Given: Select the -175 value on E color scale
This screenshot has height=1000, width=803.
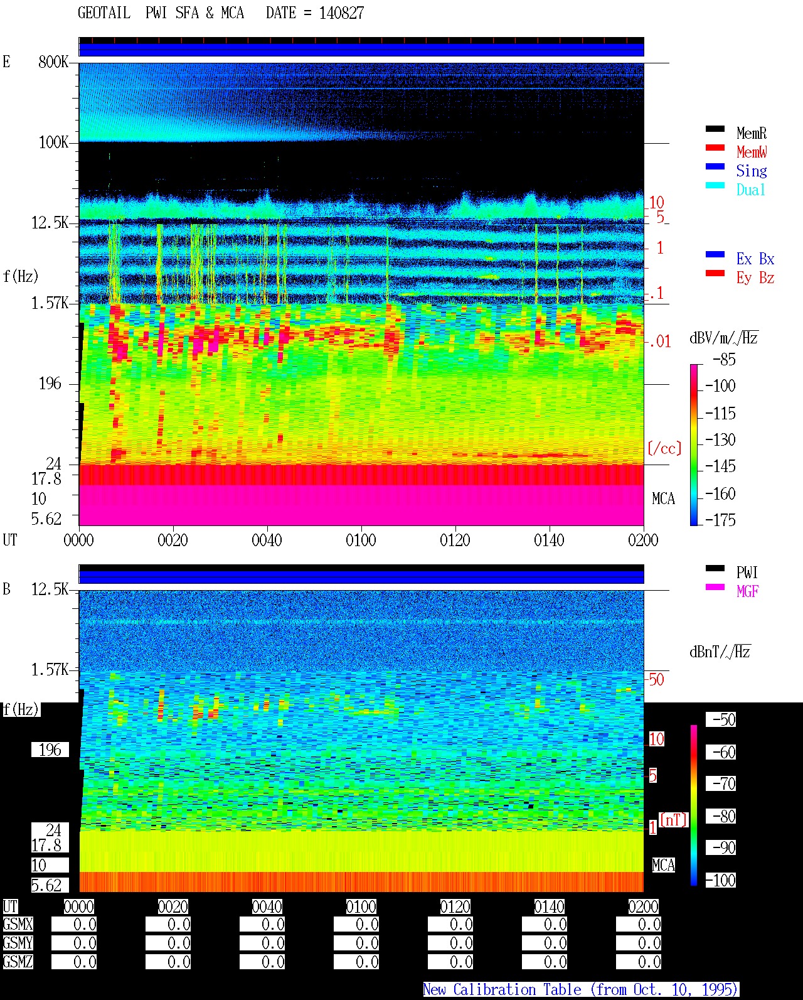Looking at the screenshot, I should tap(720, 520).
